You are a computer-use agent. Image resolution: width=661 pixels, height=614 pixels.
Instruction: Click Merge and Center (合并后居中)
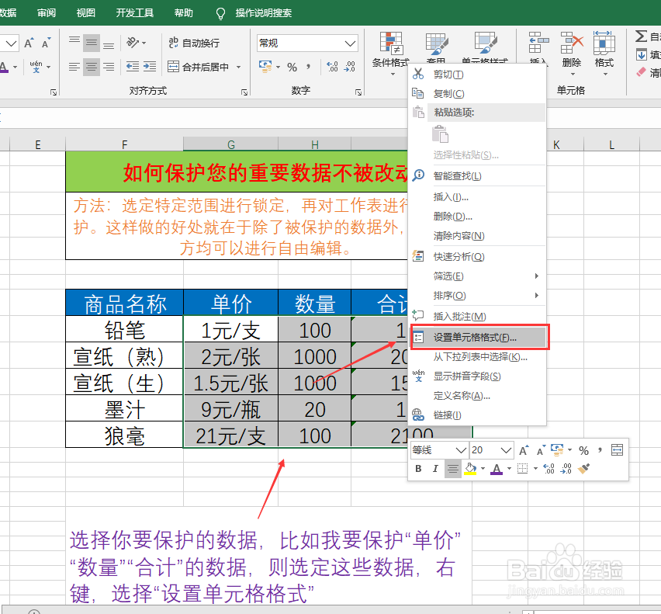pyautogui.click(x=198, y=67)
